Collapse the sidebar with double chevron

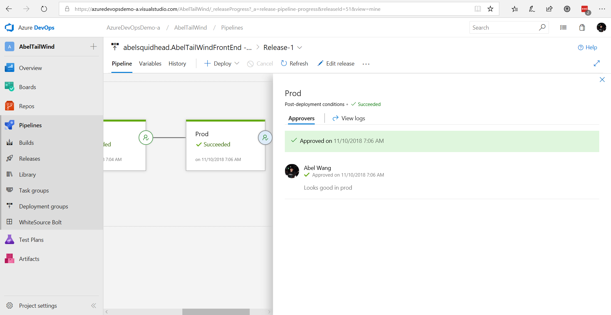(94, 305)
